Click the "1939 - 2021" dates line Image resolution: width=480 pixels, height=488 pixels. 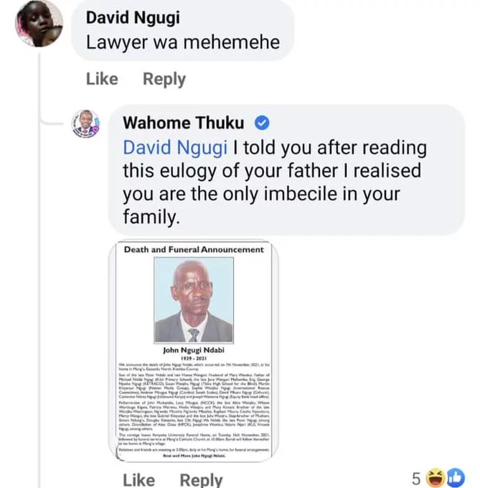[194, 360]
